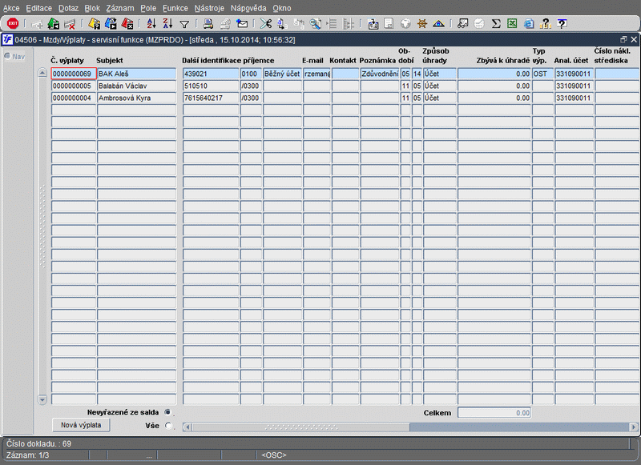Open the Nástroje menu
The width and height of the screenshot is (641, 465).
click(x=209, y=8)
